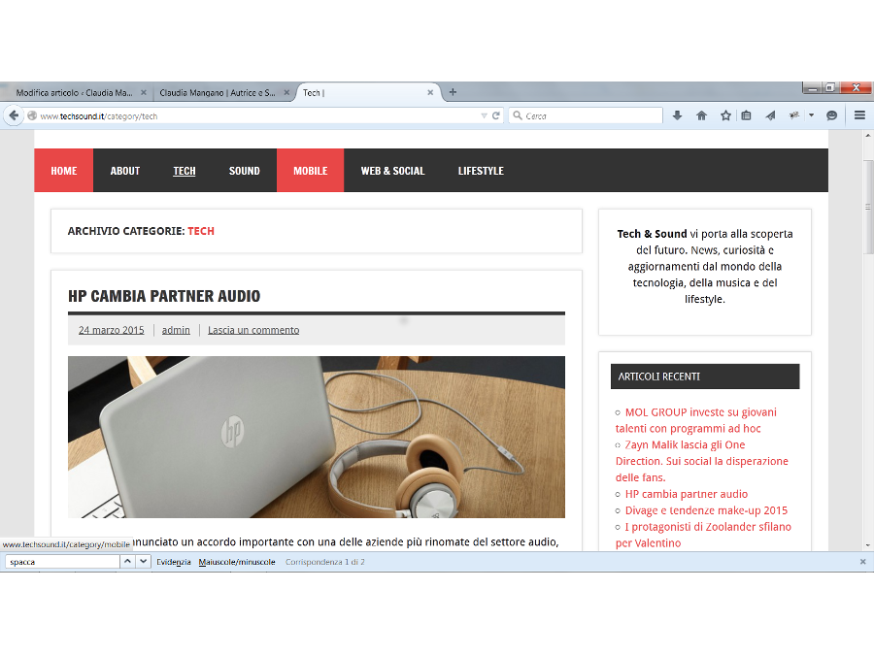
Task: Open Zayn Malik lascia gli One Direction article
Action: tap(702, 461)
